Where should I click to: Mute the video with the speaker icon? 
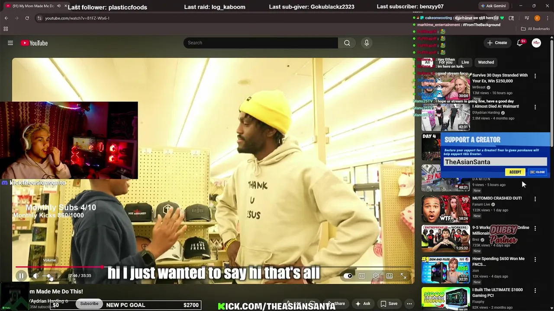pyautogui.click(x=36, y=276)
